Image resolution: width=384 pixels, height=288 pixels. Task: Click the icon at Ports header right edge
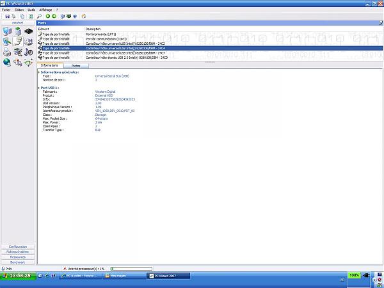pos(381,23)
